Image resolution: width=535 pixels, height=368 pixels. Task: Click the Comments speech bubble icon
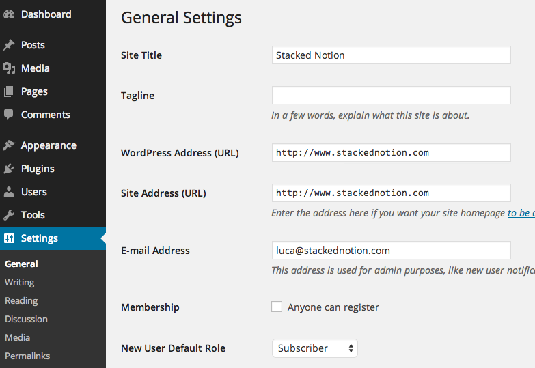pos(8,115)
